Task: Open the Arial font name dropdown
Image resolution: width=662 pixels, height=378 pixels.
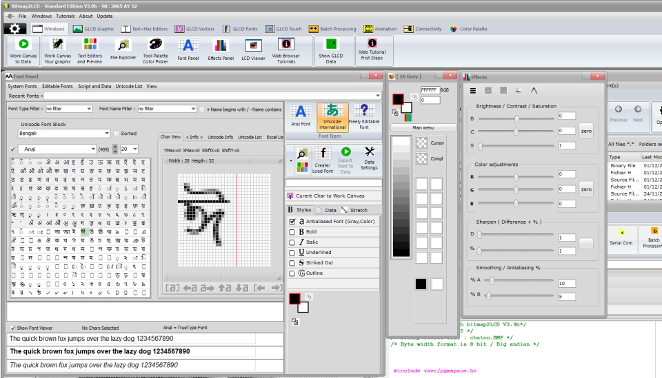Action: click(92, 149)
